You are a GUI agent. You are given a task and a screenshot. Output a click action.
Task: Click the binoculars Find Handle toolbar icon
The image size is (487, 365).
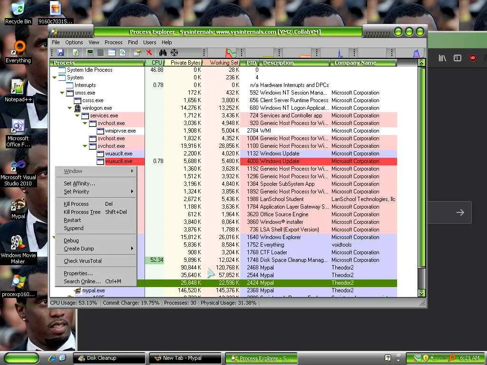coord(163,52)
